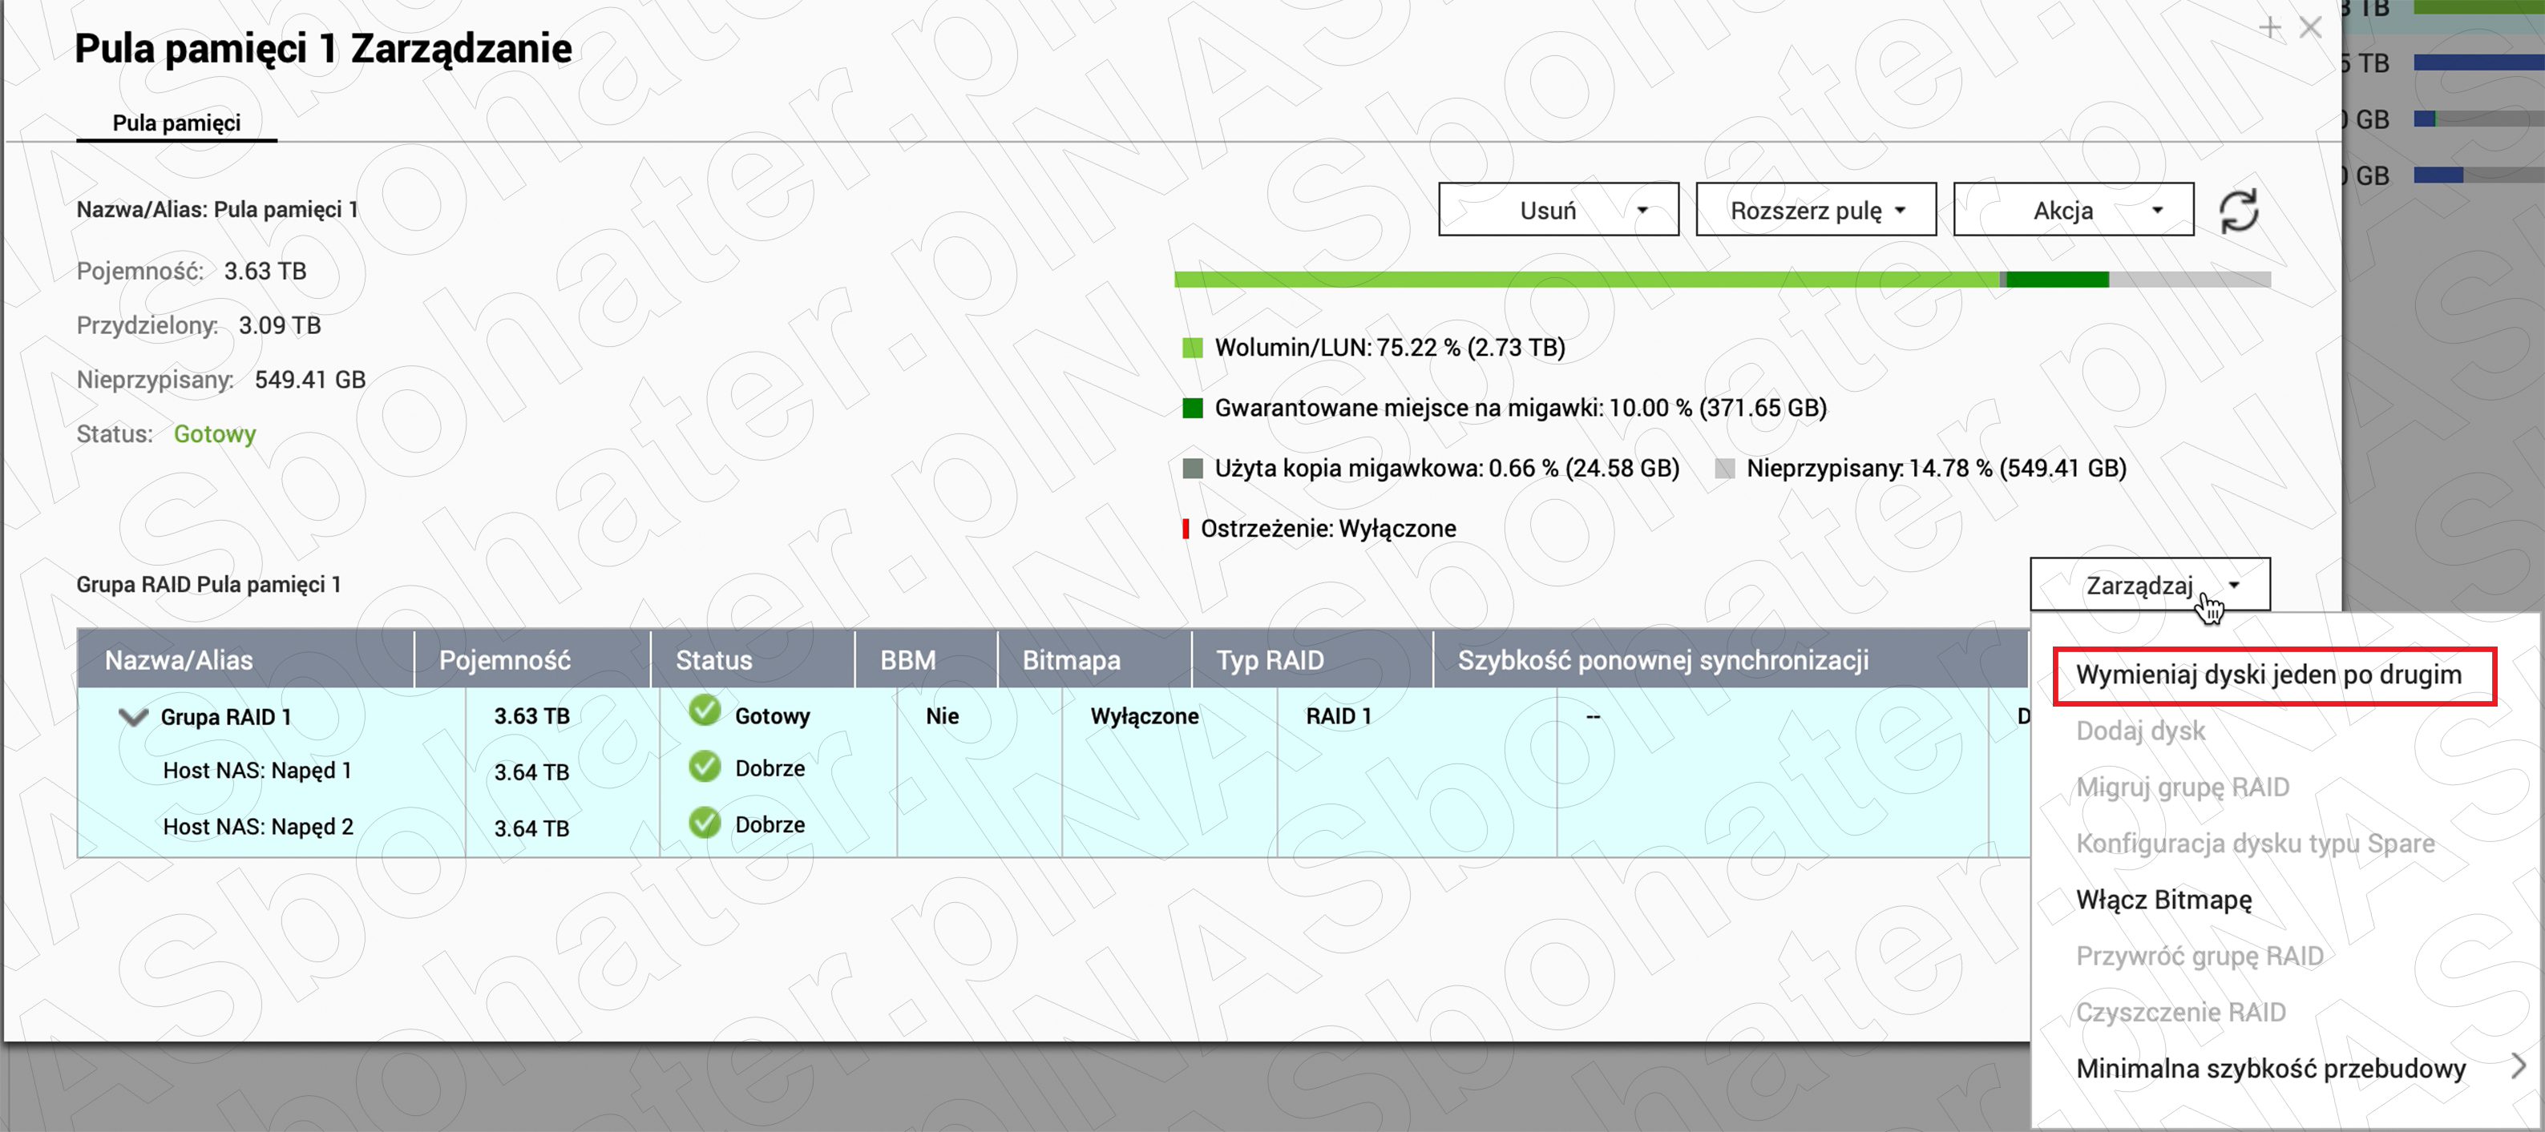Open Minimalna szybkość przebudowy submenu
This screenshot has width=2545, height=1132.
tap(2270, 1069)
